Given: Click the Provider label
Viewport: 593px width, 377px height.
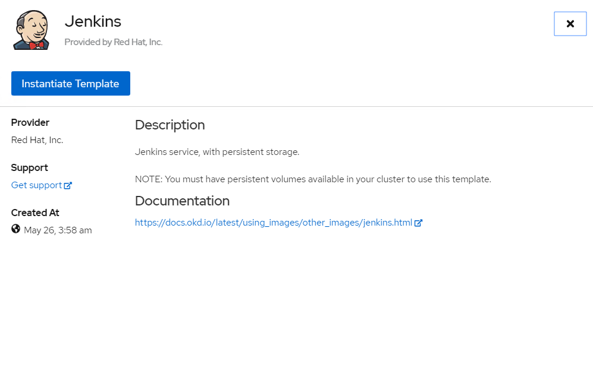Looking at the screenshot, I should coord(30,122).
